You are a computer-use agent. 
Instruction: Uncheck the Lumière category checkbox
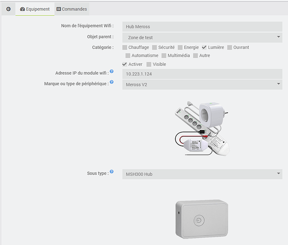[204, 48]
